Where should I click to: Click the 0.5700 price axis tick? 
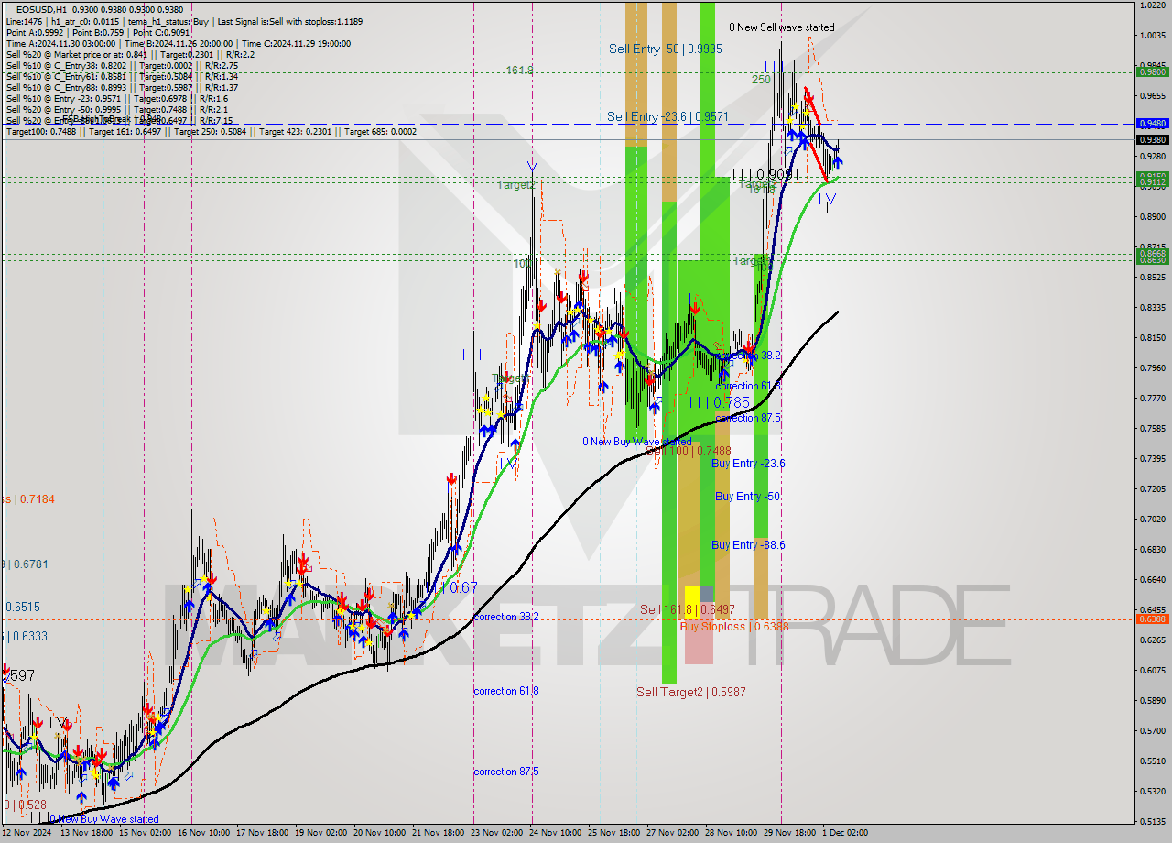pos(1152,730)
